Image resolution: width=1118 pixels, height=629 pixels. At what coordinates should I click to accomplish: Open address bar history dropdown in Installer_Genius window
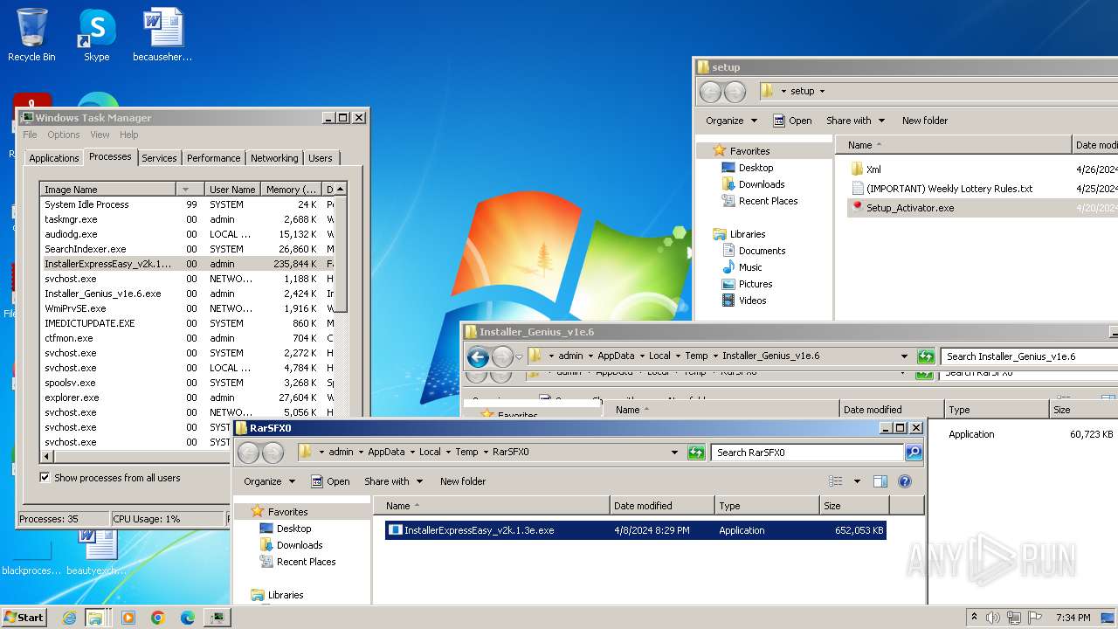point(904,356)
